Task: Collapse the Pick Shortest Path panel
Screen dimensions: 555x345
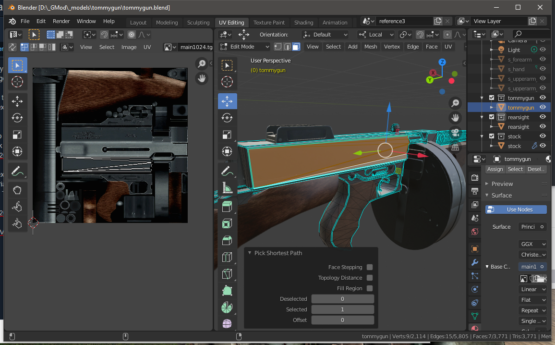Action: pos(250,253)
